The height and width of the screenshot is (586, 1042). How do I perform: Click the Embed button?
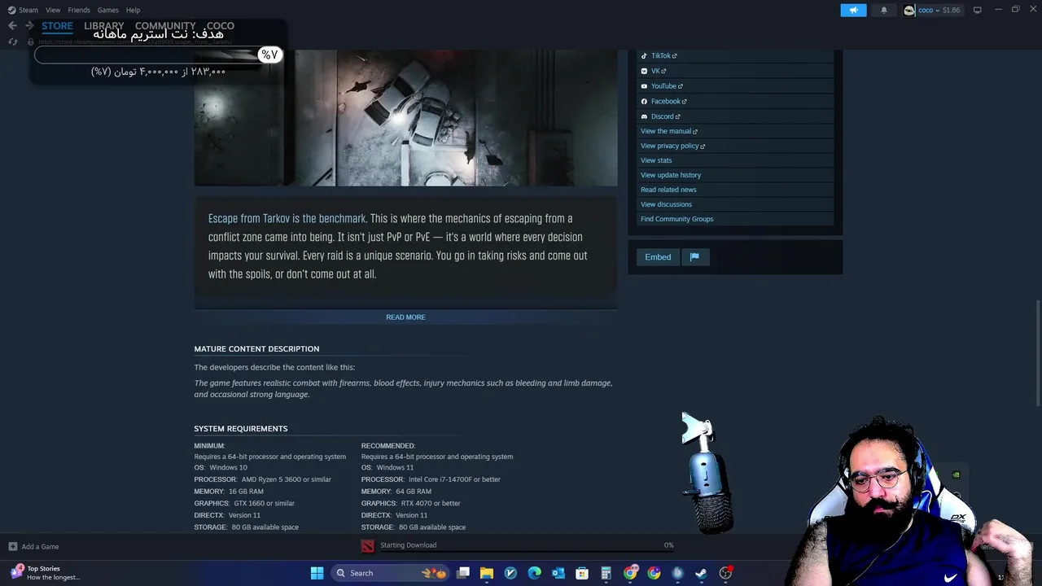[x=658, y=257]
